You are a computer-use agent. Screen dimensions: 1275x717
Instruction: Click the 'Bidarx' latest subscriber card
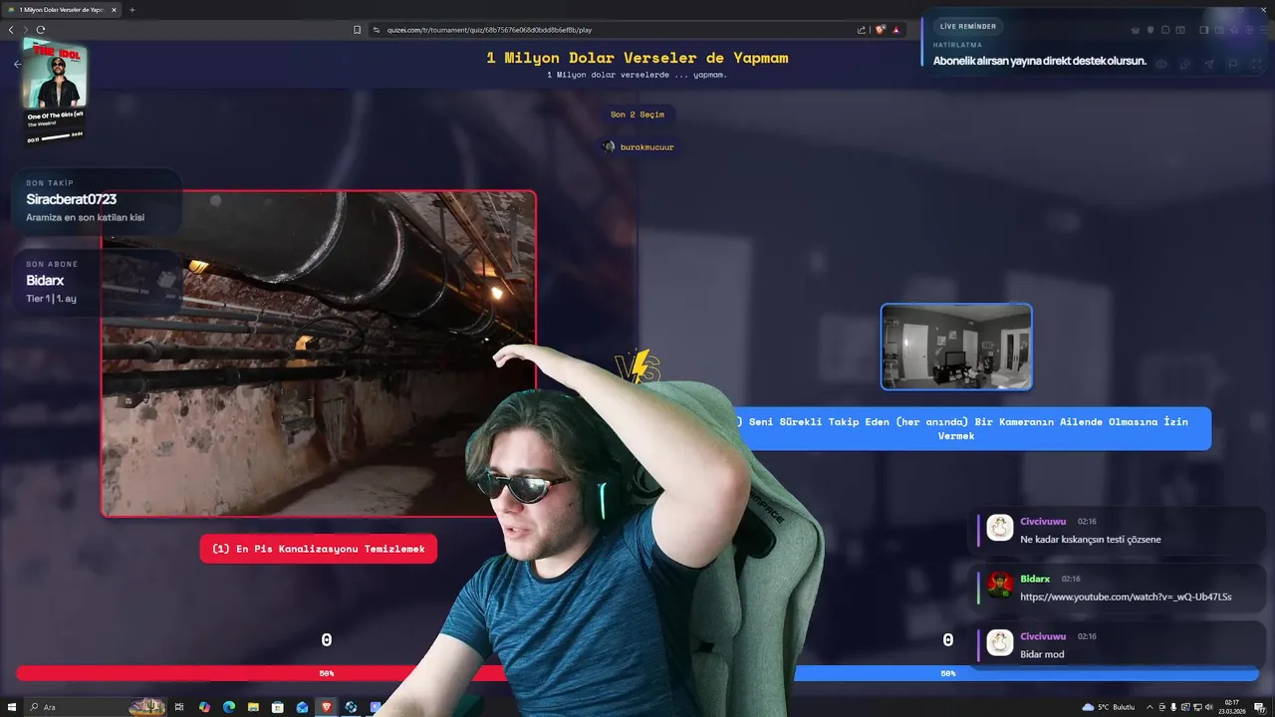[x=97, y=282]
